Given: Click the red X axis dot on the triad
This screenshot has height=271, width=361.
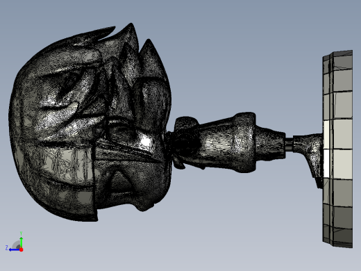Looking at the screenshot, I should pyautogui.click(x=22, y=249).
